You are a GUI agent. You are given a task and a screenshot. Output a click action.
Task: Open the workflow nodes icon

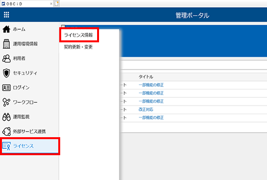[6, 102]
